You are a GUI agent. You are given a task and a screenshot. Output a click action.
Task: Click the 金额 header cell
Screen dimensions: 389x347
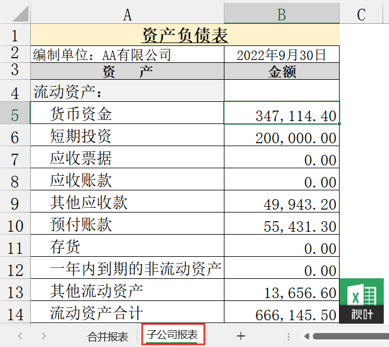[281, 71]
